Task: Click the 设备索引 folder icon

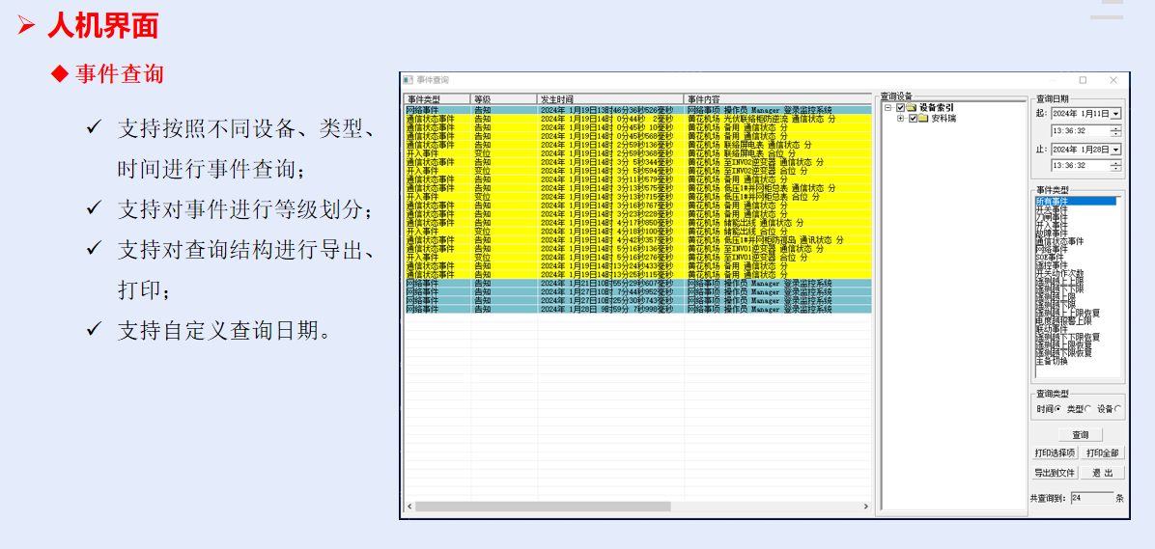Action: click(x=912, y=107)
